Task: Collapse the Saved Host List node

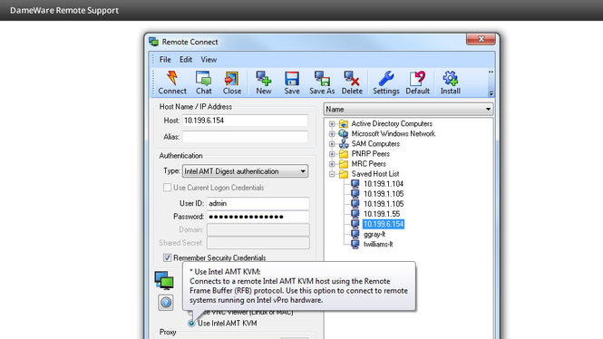Action: coord(332,174)
